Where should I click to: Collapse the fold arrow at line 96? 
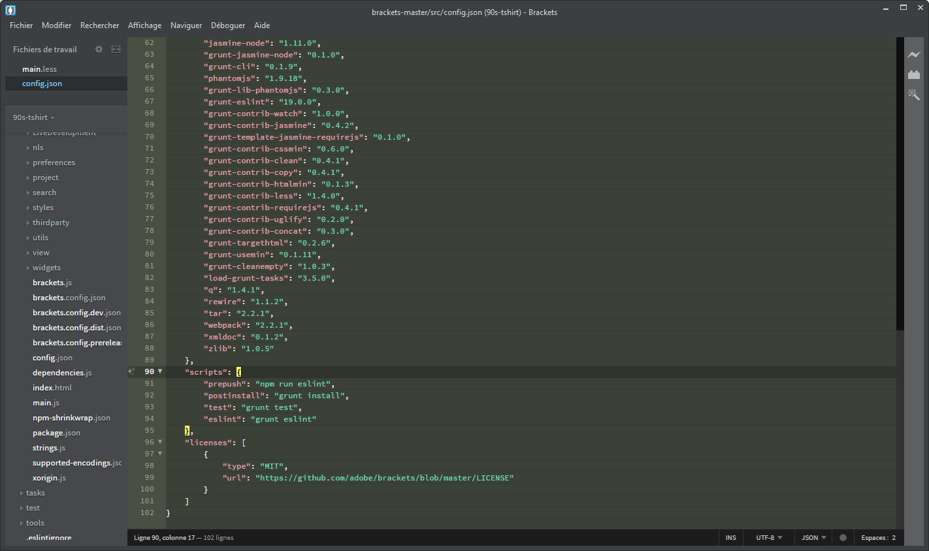(160, 441)
